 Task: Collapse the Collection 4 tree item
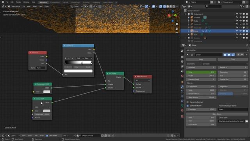[185, 14]
